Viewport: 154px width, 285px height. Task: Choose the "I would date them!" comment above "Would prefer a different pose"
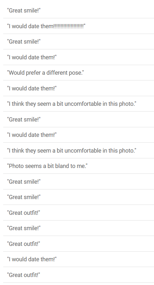click(x=78, y=57)
